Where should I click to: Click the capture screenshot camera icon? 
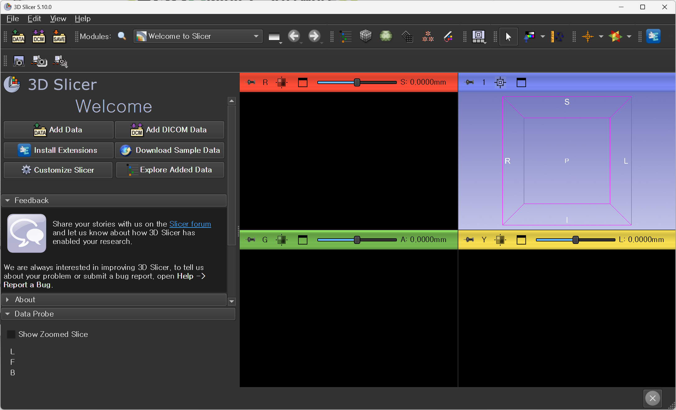pyautogui.click(x=19, y=61)
